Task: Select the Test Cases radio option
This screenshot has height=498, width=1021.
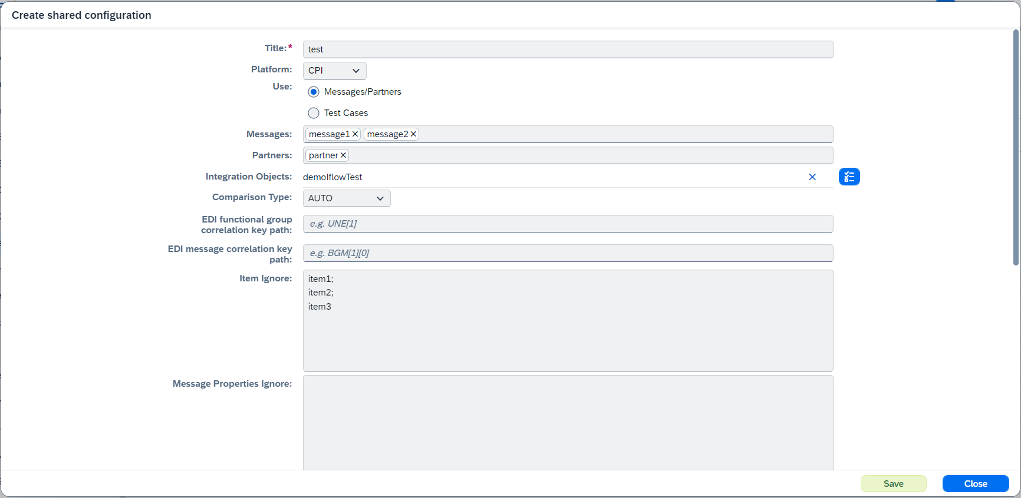Action: pyautogui.click(x=314, y=113)
